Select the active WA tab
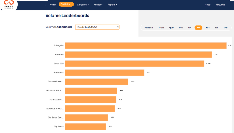 click(x=198, y=28)
